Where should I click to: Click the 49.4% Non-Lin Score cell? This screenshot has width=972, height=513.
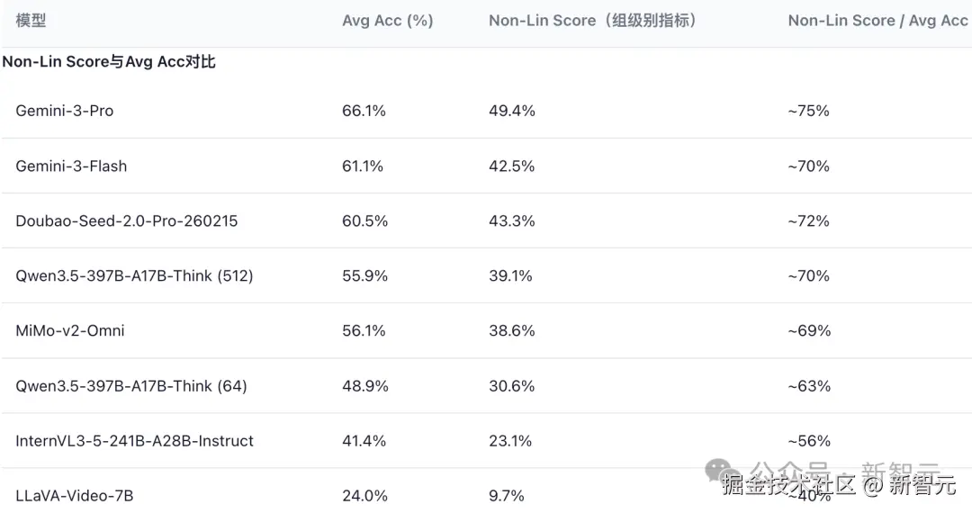[512, 111]
